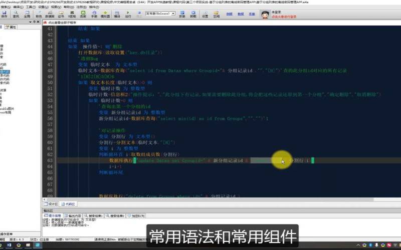
Task: Click the green 类库 toolbar icon
Action: [x=83, y=14]
